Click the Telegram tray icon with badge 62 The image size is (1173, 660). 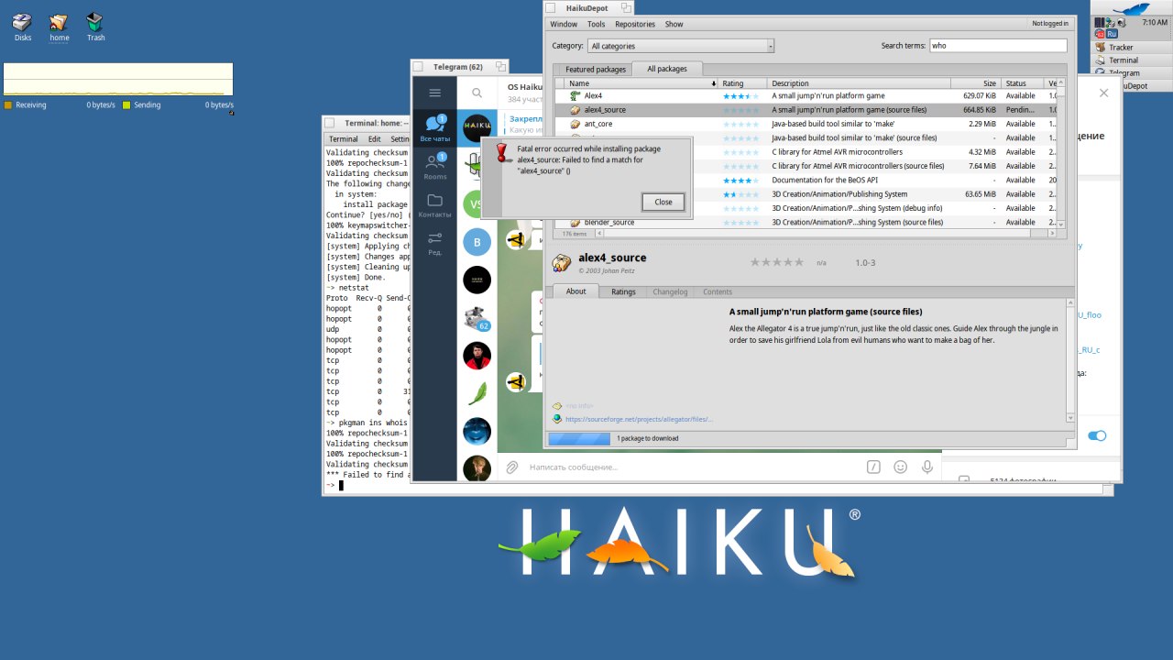(x=1100, y=34)
